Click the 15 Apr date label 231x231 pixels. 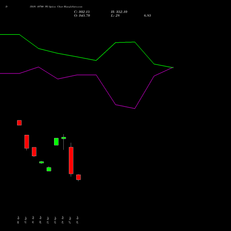coord(25,220)
